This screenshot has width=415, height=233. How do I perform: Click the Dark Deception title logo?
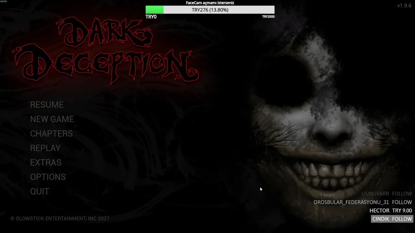point(105,50)
